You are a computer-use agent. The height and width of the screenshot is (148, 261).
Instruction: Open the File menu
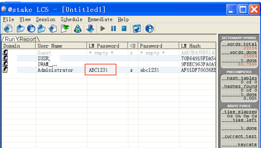pyautogui.click(x=8, y=19)
